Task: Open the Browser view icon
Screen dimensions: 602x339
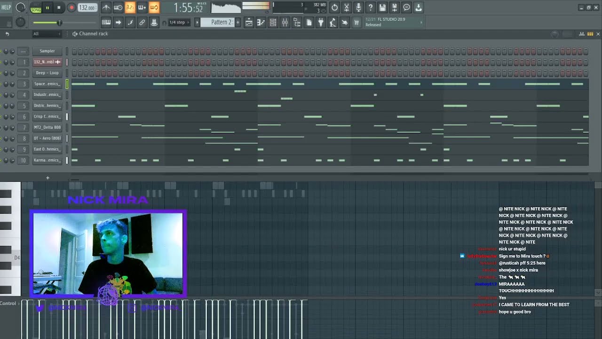Action: tap(297, 22)
